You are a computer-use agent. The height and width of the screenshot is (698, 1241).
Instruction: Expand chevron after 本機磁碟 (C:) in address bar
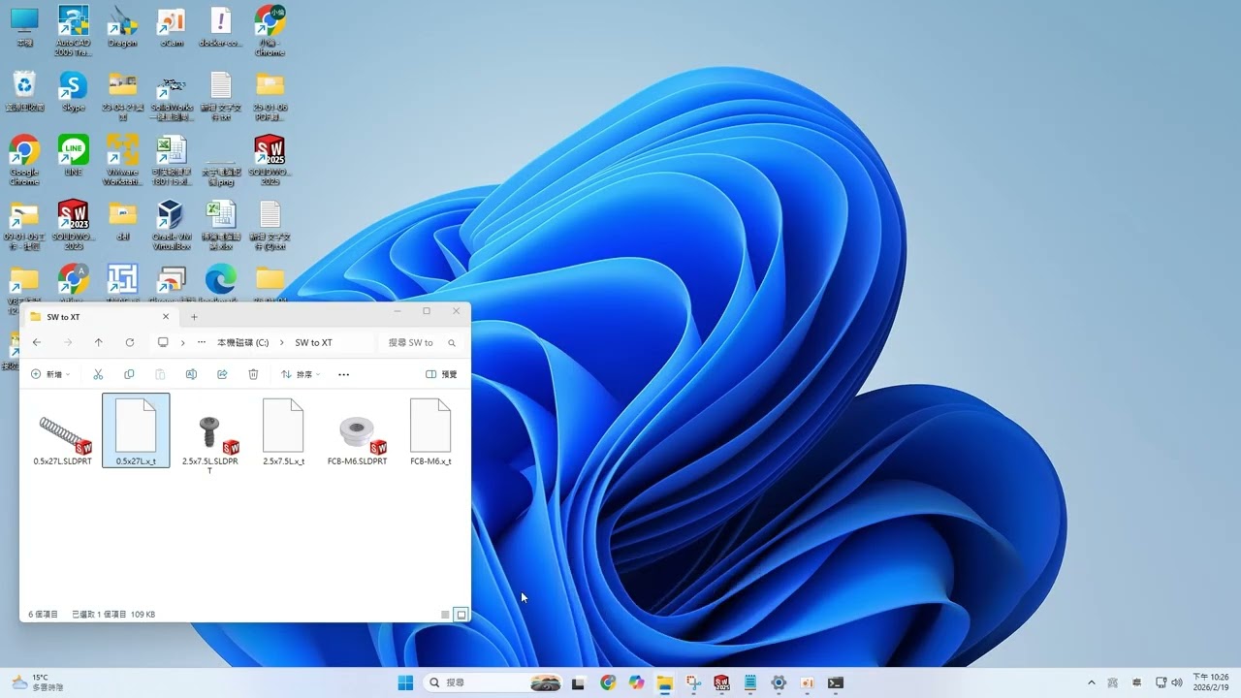click(282, 342)
